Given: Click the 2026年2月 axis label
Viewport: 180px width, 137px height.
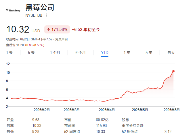Looking at the screenshot, I should (42, 110).
